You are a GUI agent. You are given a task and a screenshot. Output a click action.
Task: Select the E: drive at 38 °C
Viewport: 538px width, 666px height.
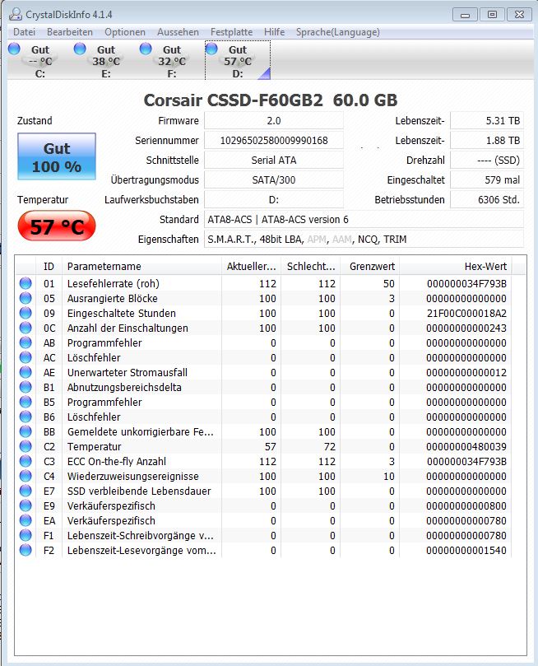(x=105, y=61)
